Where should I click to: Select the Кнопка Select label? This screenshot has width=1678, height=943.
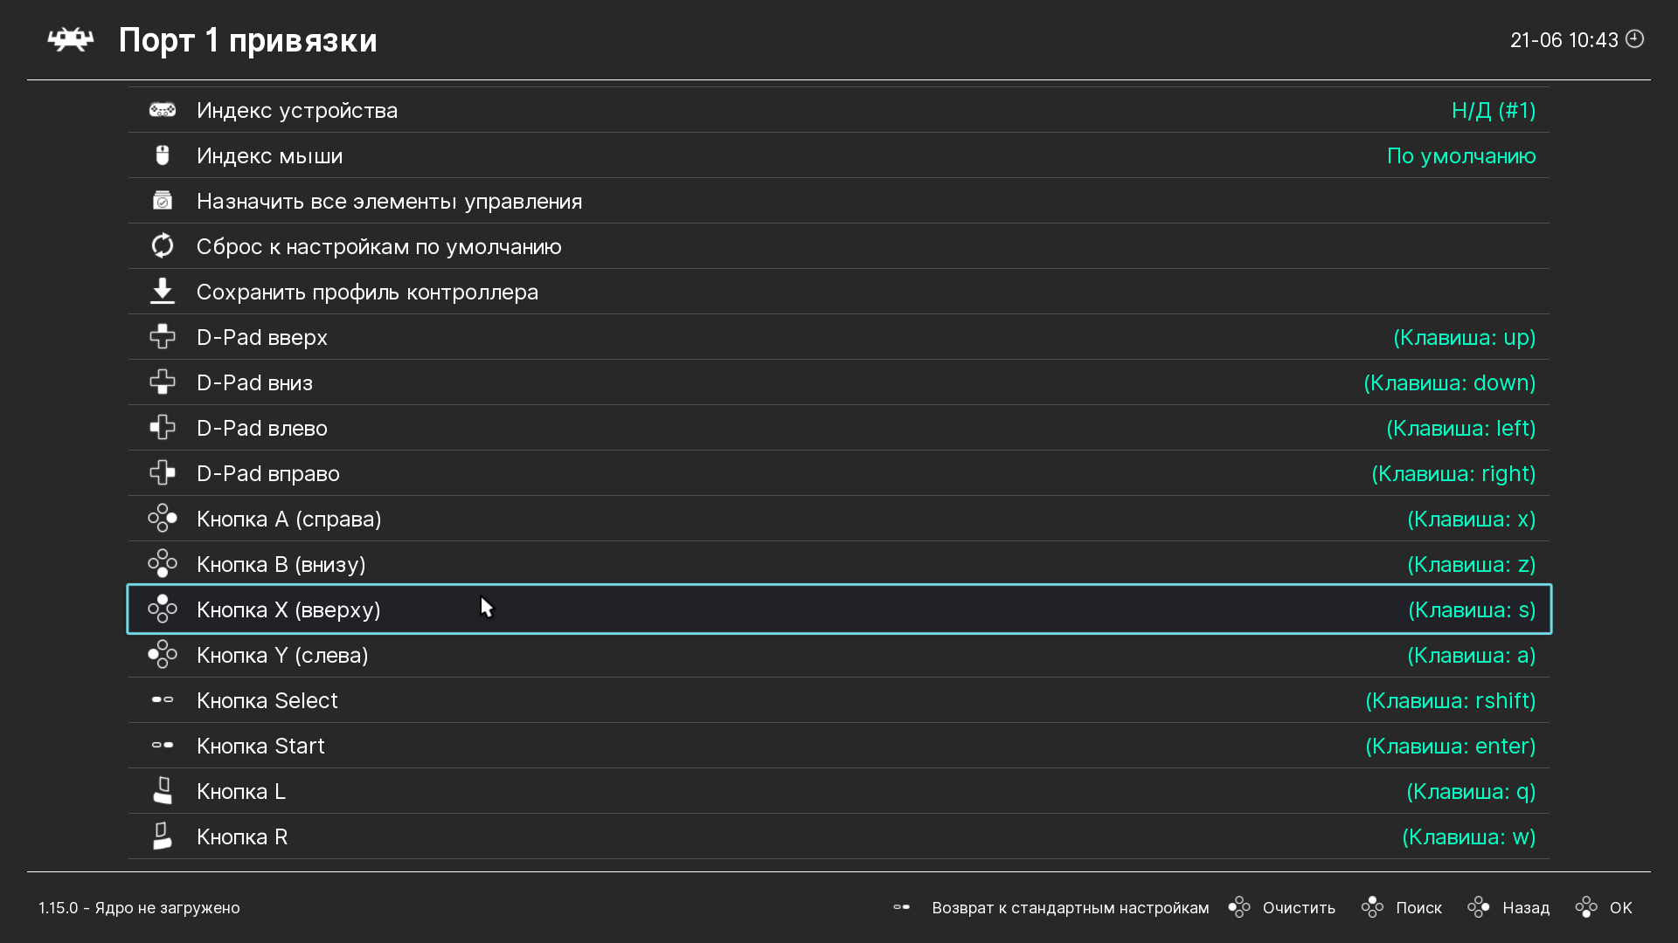coord(267,700)
